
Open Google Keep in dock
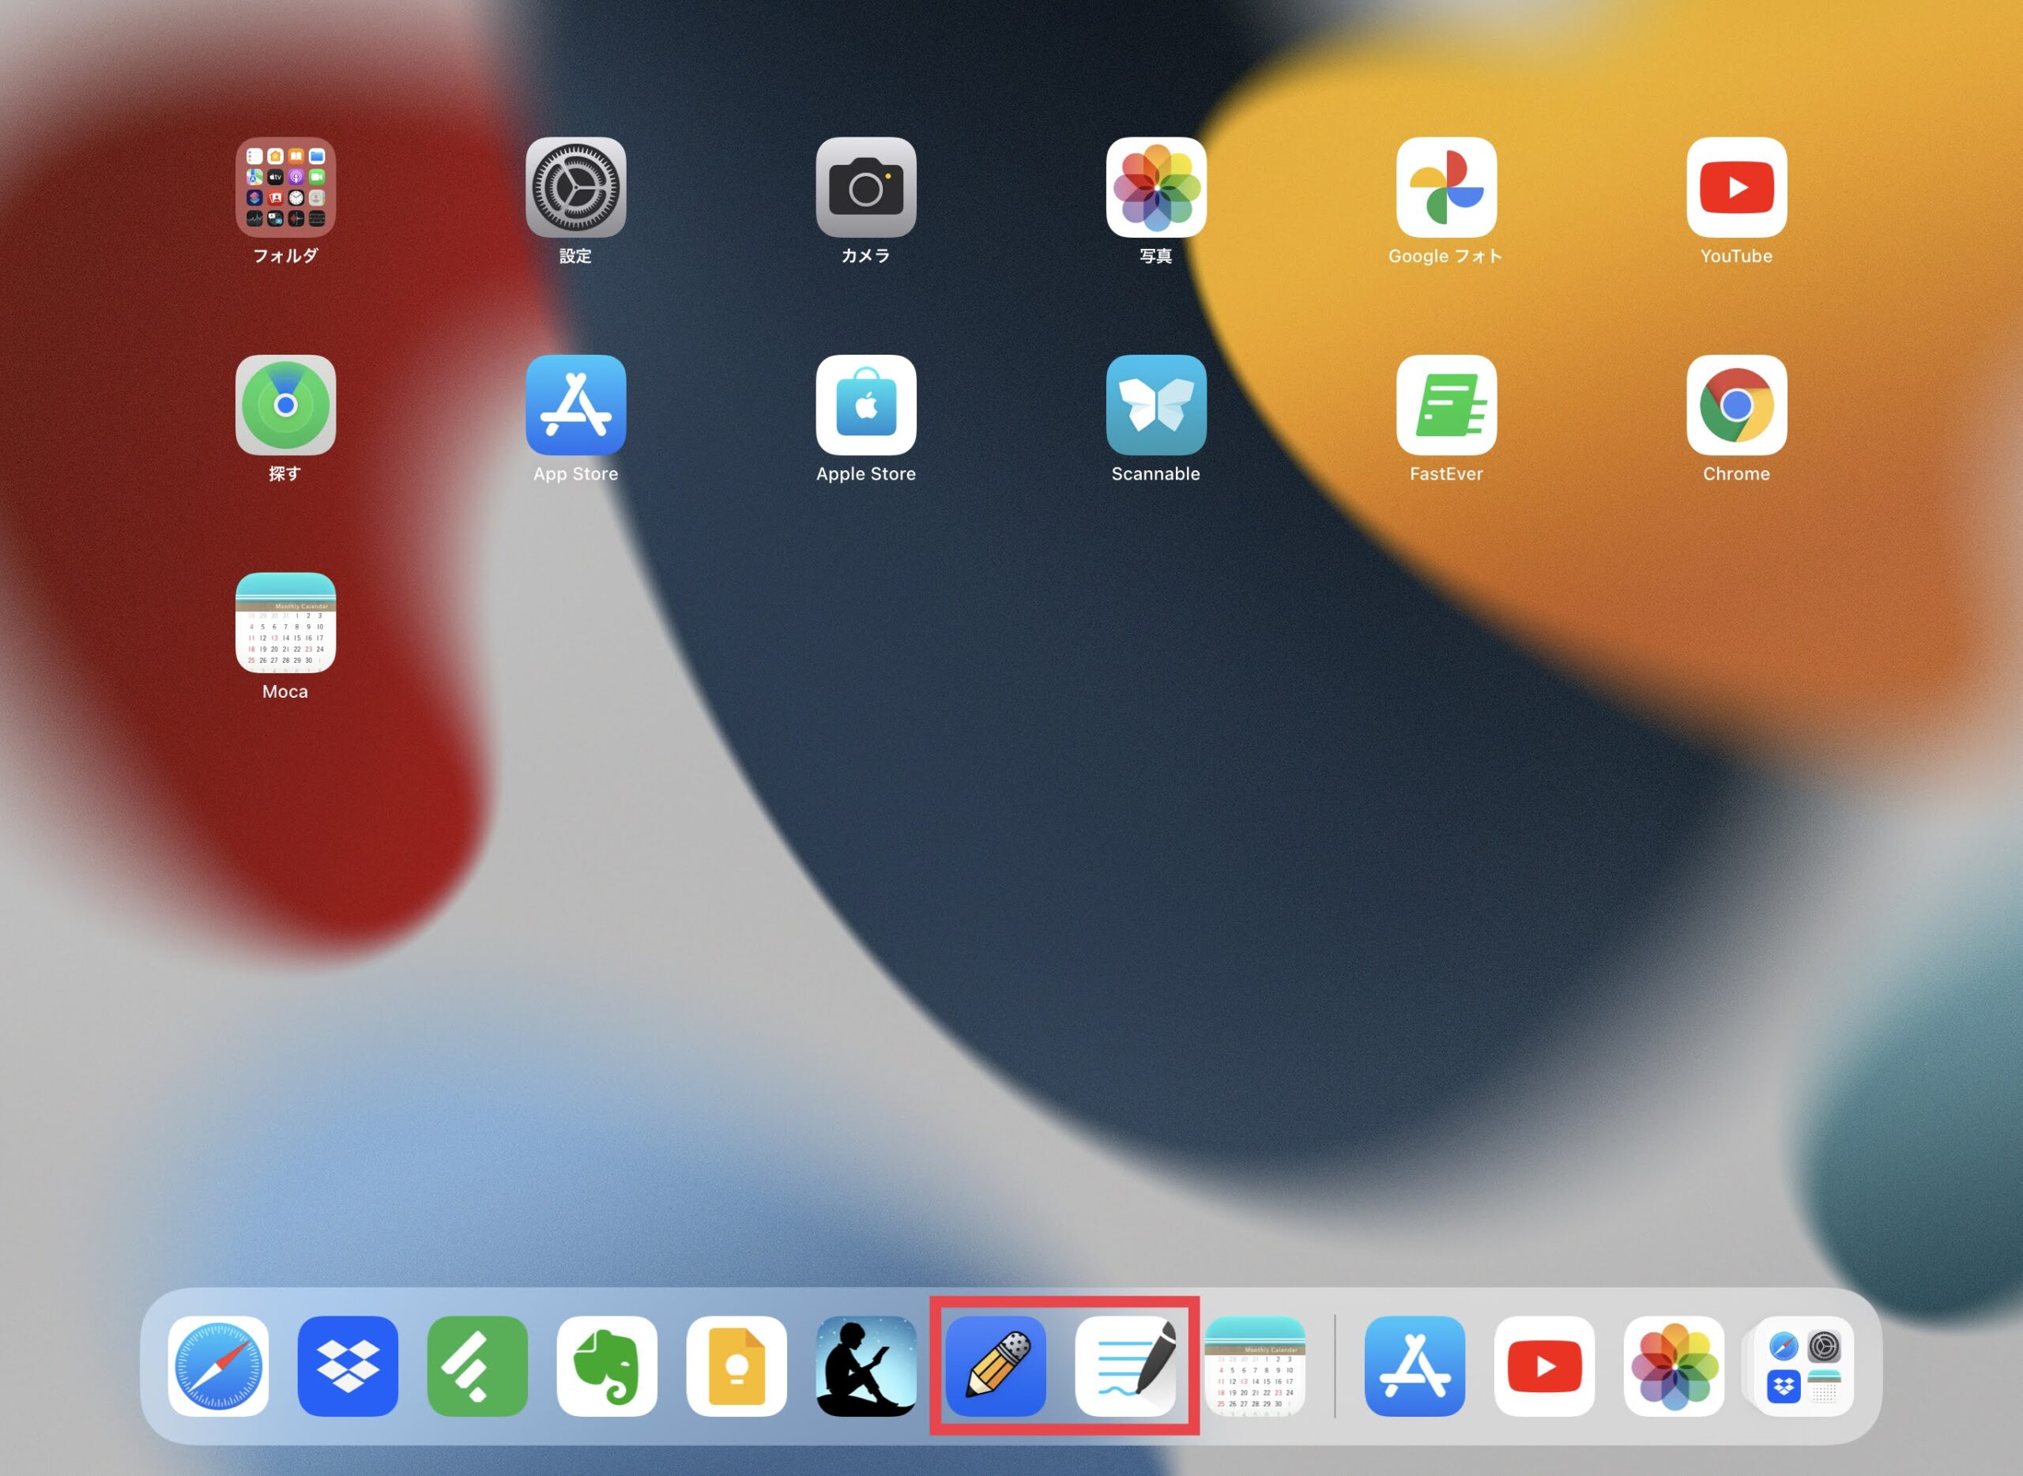[736, 1365]
